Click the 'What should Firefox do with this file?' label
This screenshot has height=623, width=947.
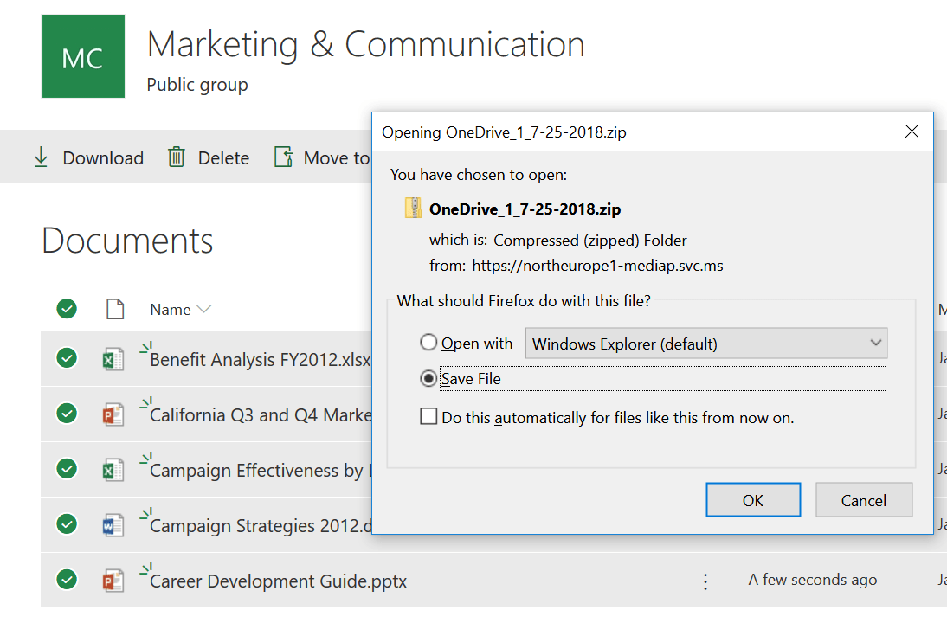(x=524, y=300)
